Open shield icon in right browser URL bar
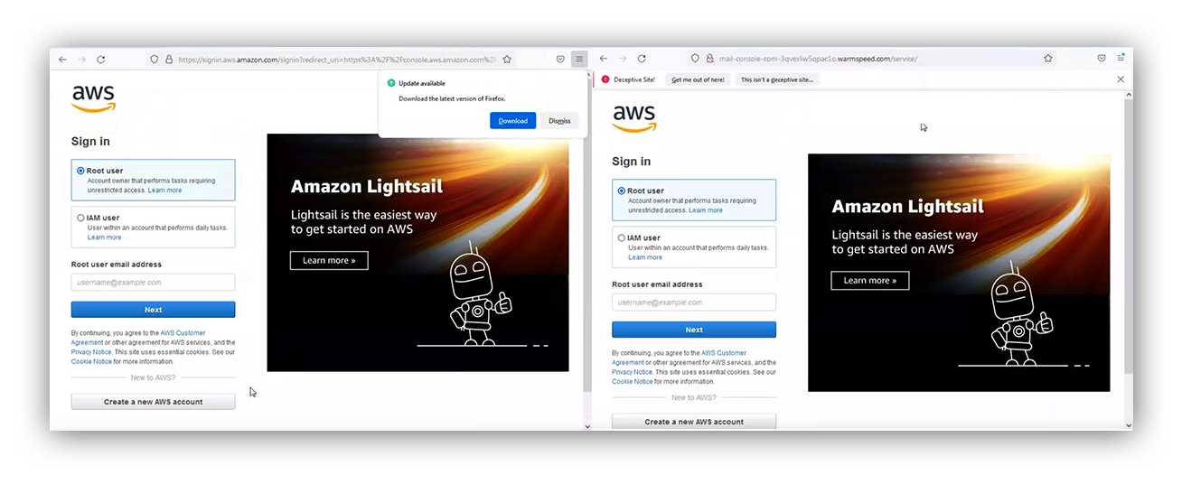This screenshot has height=484, width=1182. (695, 59)
